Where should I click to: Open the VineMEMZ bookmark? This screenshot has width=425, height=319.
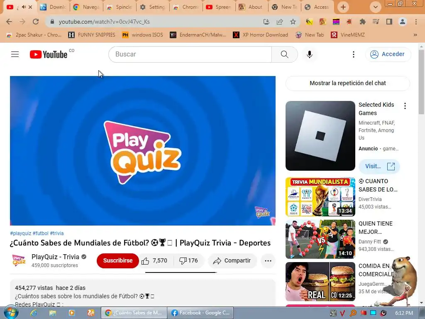pos(348,35)
